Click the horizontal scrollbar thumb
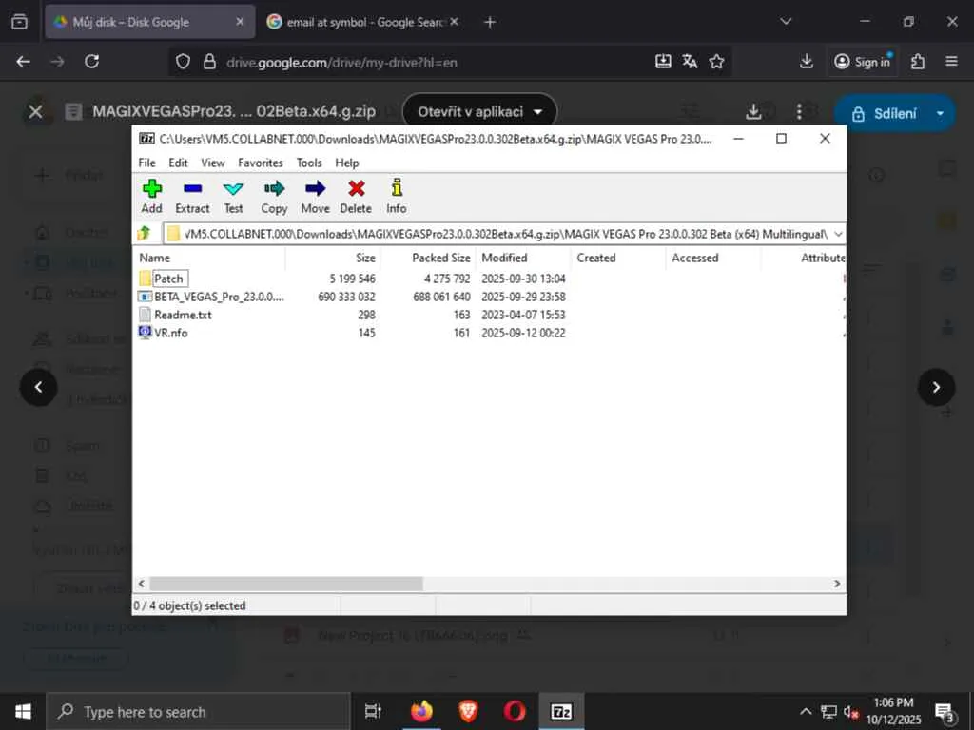The height and width of the screenshot is (730, 974). (x=286, y=584)
